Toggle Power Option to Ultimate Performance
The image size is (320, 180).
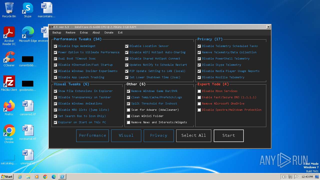[55, 52]
